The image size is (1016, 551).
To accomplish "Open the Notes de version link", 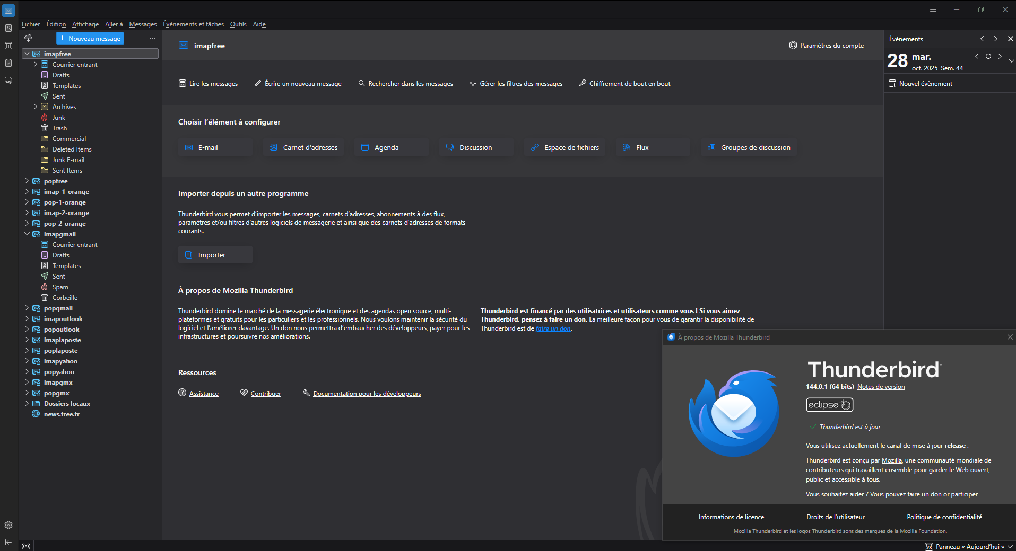I will tap(881, 387).
